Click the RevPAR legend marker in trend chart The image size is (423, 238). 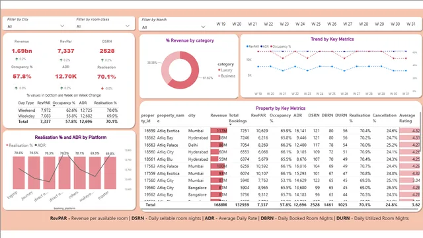[x=247, y=46]
